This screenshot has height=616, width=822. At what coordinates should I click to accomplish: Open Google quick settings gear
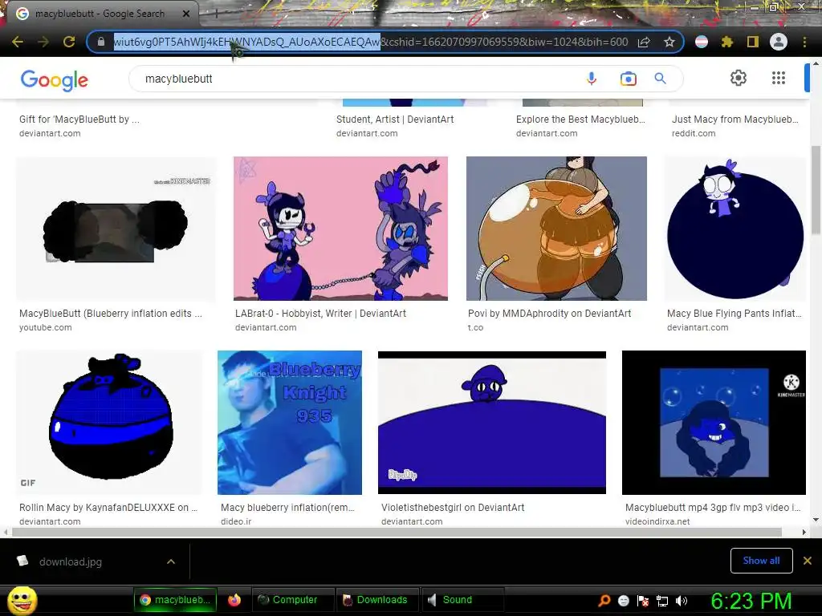[x=739, y=78]
